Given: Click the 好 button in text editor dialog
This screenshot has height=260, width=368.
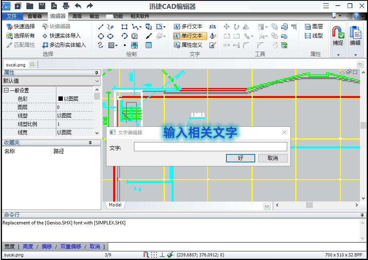Looking at the screenshot, I should (x=240, y=158).
